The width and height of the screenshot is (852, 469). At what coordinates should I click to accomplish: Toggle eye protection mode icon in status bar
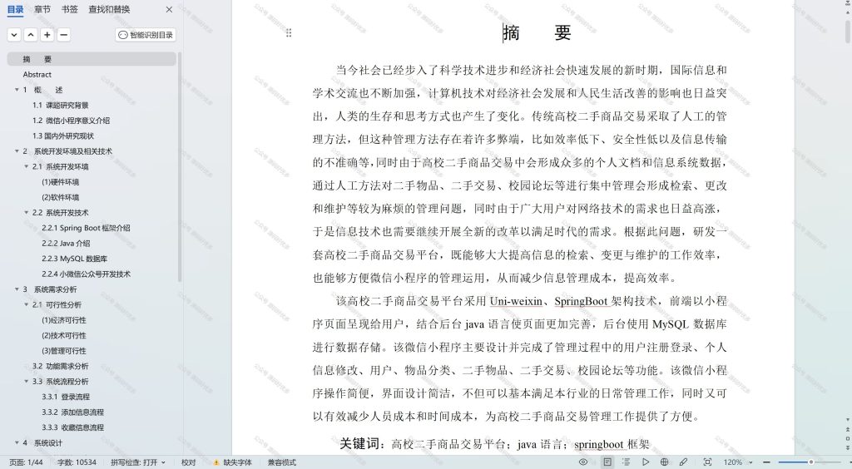click(x=583, y=462)
